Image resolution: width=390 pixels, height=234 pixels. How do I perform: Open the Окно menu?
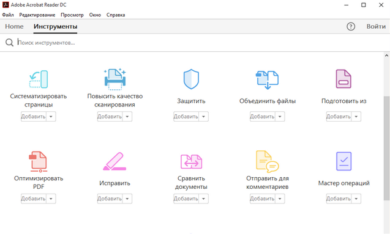(x=95, y=15)
